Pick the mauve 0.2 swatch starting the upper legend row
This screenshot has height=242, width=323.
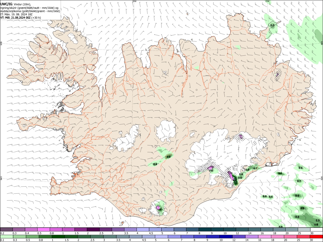(x=6, y=230)
